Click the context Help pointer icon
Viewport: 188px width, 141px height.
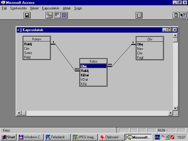point(183,15)
